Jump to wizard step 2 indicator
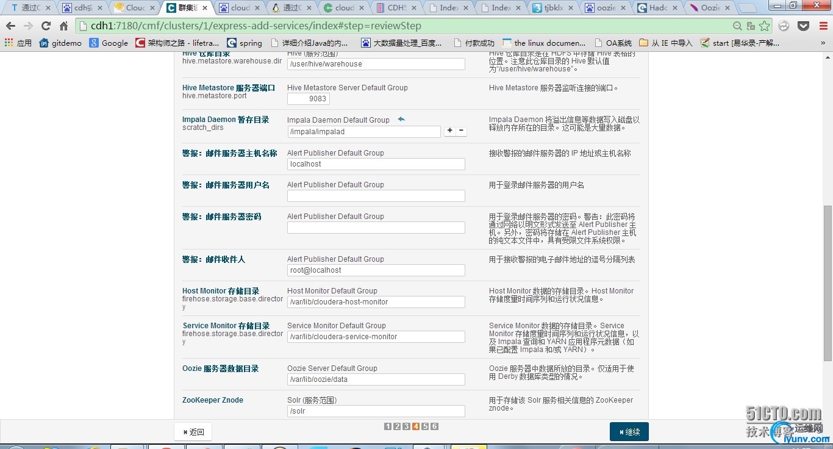 [x=397, y=426]
